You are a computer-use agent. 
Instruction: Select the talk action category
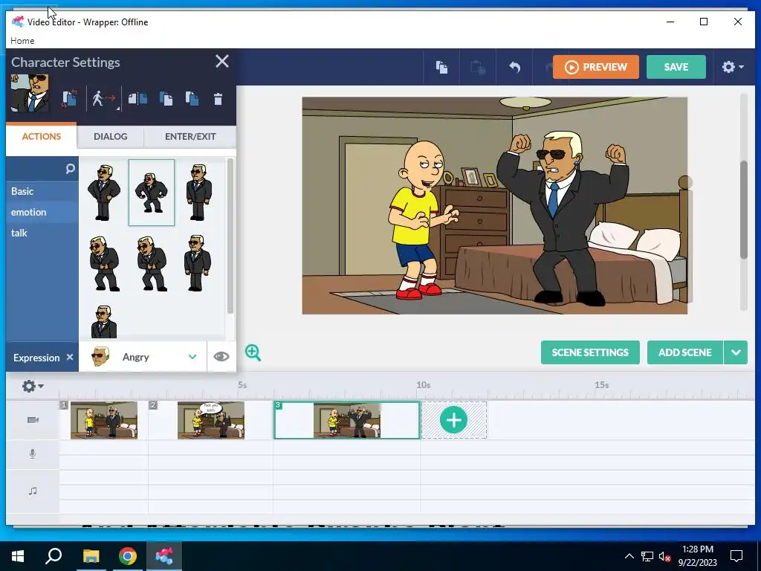42,233
